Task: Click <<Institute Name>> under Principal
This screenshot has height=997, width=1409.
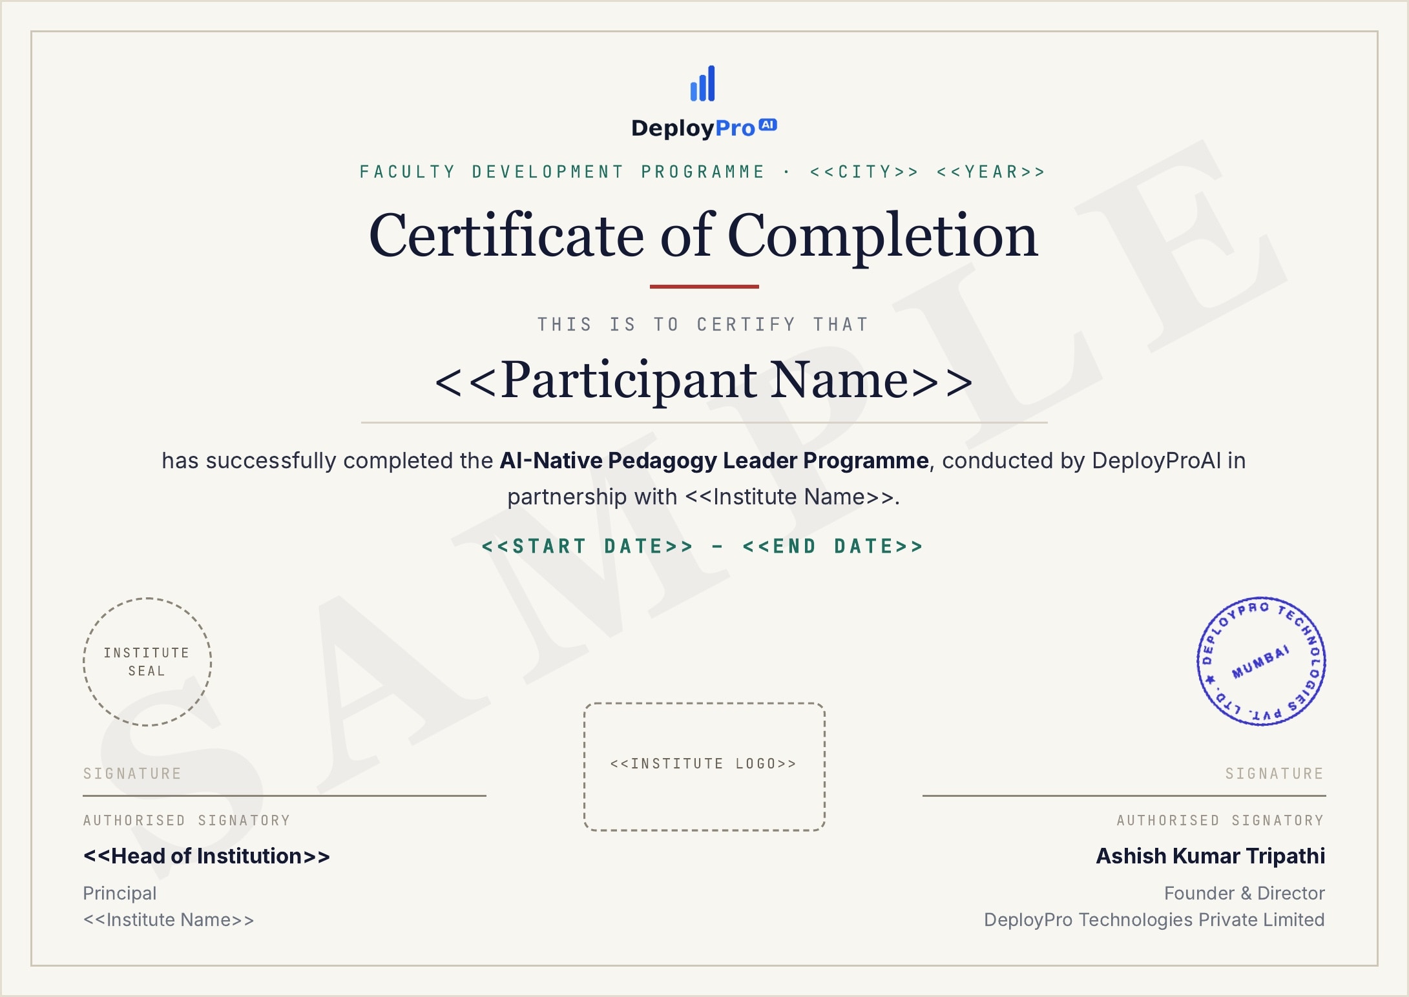Action: tap(169, 920)
